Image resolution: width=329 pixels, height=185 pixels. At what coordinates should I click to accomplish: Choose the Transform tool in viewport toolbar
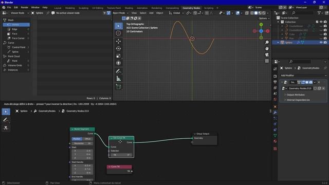tap(119, 63)
